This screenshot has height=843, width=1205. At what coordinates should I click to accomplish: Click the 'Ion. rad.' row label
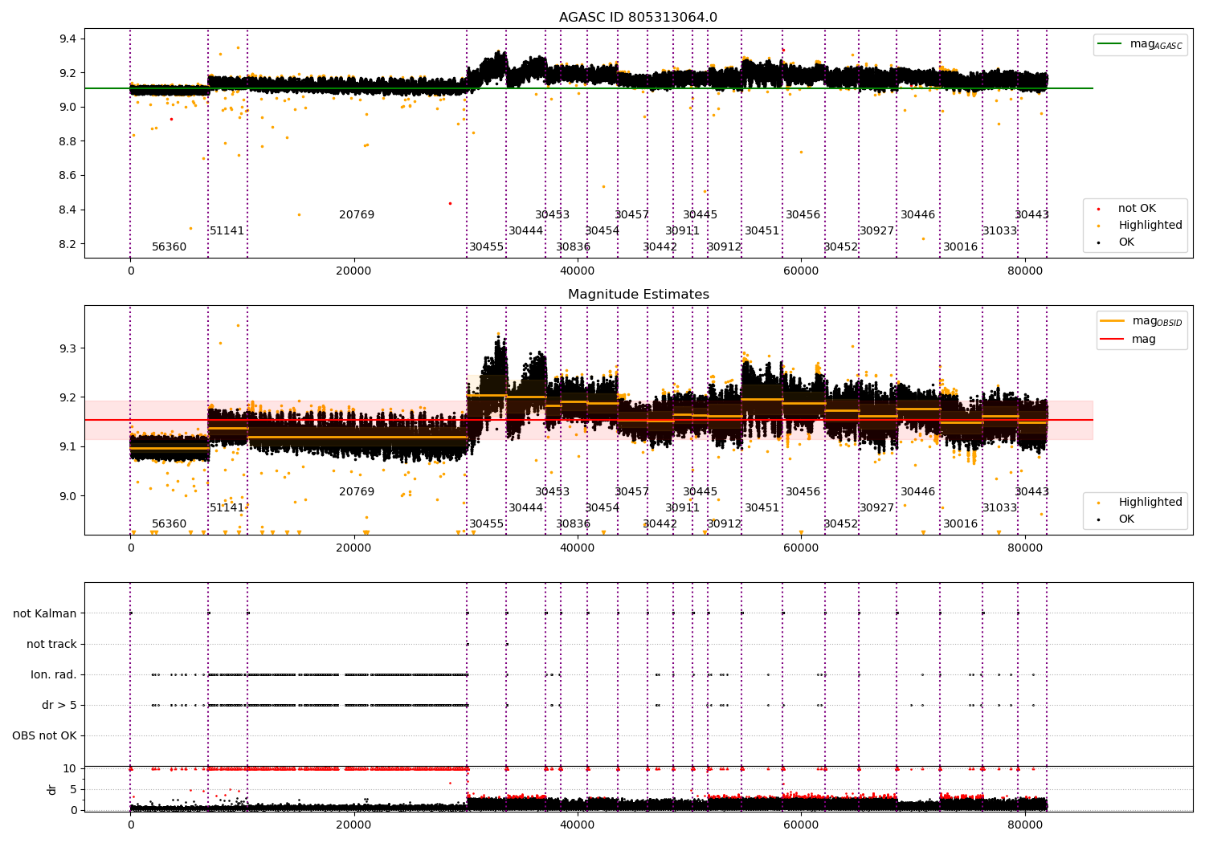click(x=54, y=674)
